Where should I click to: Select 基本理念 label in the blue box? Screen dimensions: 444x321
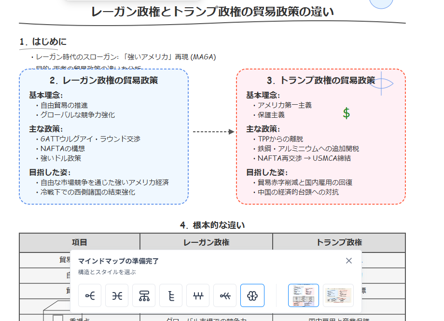(x=46, y=95)
